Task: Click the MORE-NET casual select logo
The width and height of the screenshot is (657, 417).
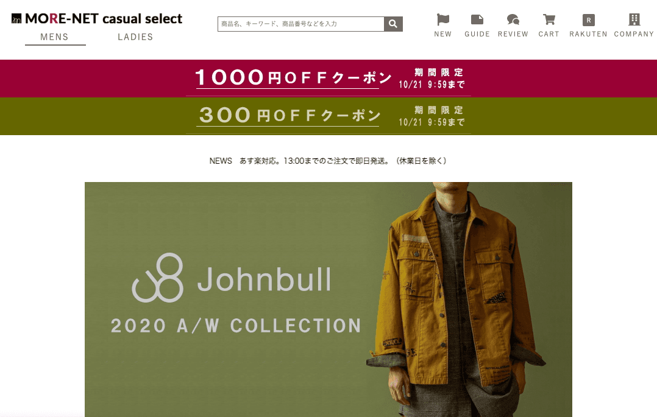Action: click(x=97, y=18)
